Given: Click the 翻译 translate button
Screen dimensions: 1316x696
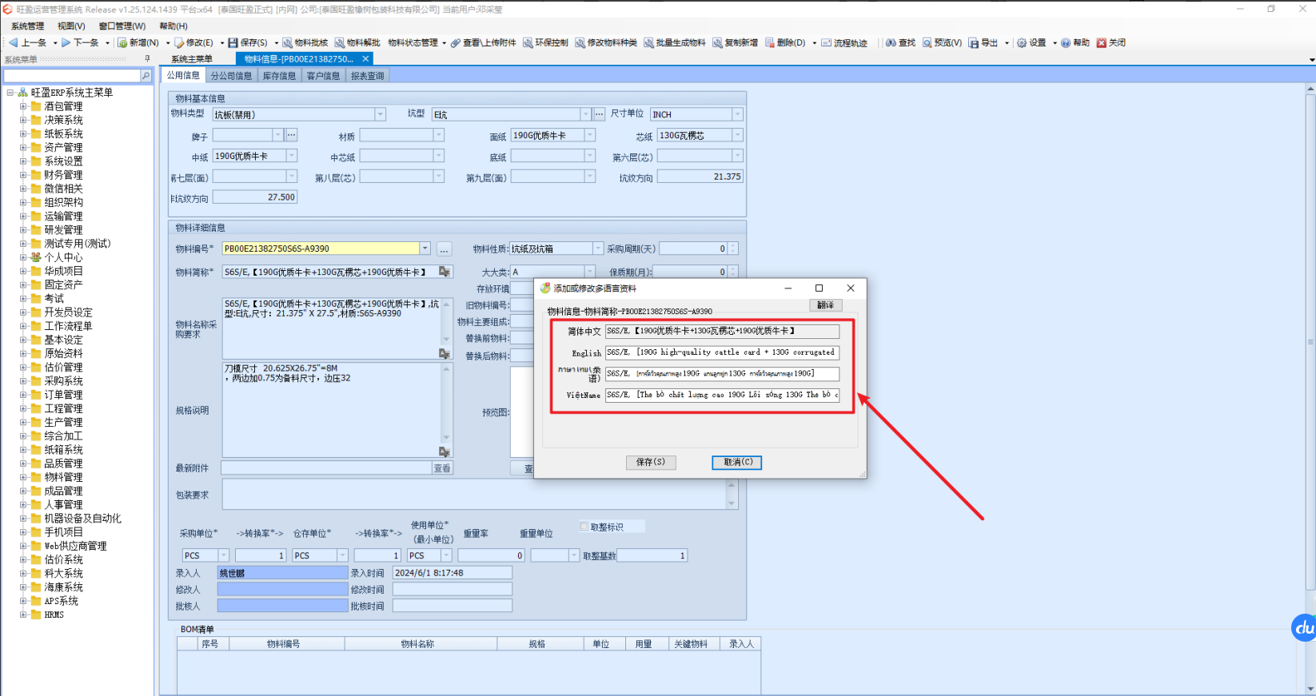Looking at the screenshot, I should (826, 305).
